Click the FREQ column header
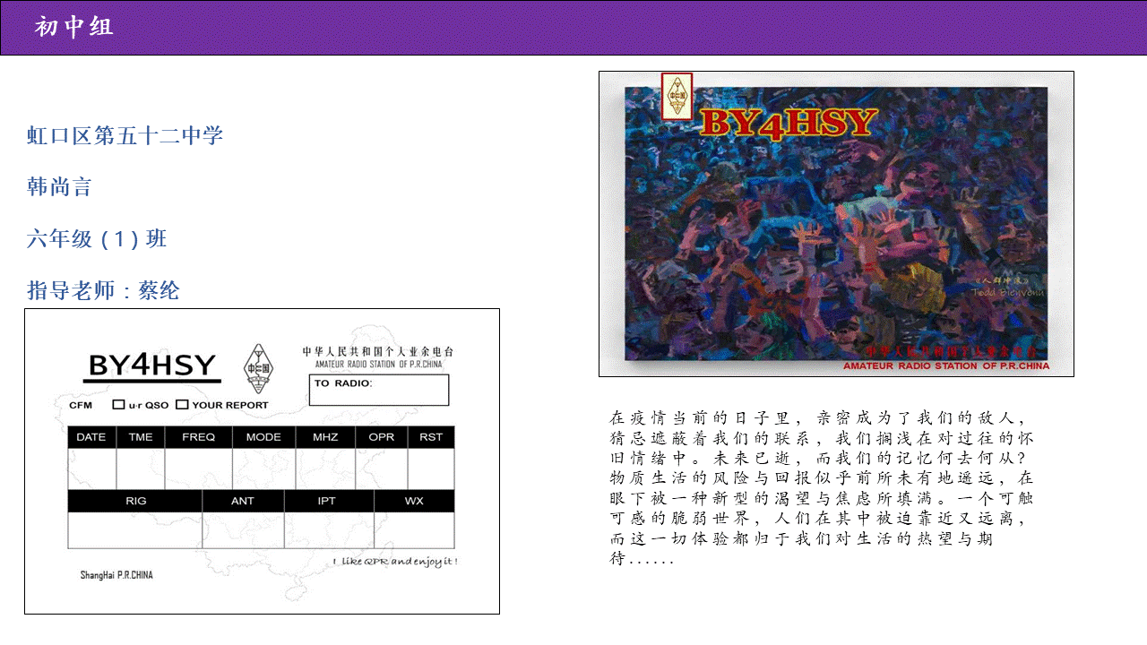1147x645 pixels. (199, 437)
